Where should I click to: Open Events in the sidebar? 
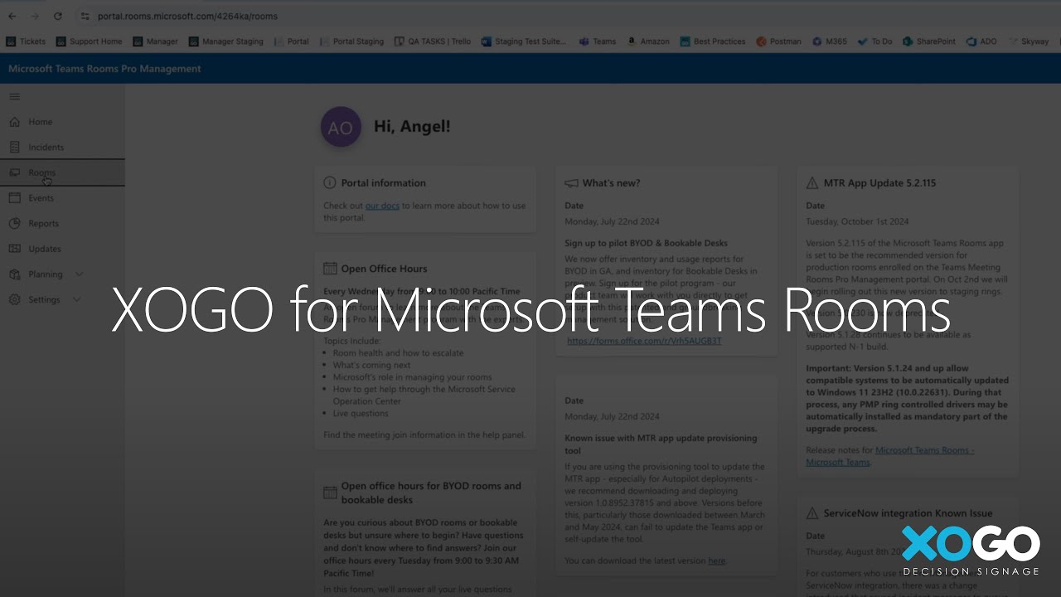pyautogui.click(x=62, y=198)
